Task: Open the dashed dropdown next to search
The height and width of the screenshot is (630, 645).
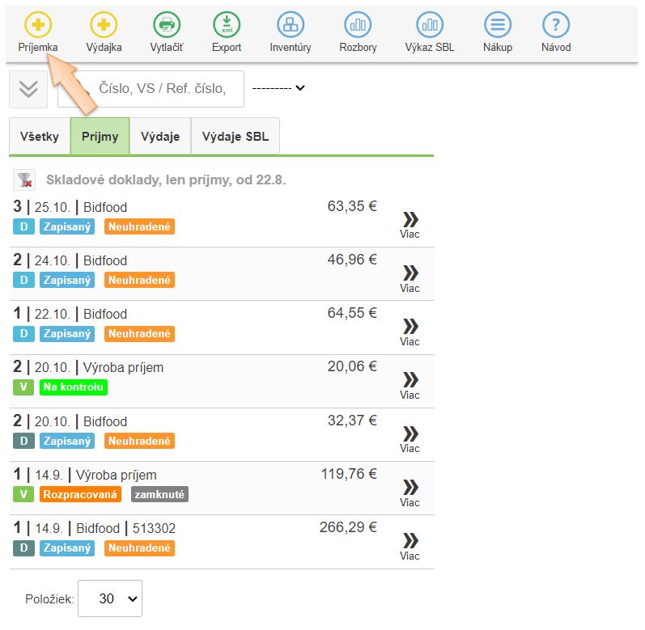Action: (x=278, y=88)
